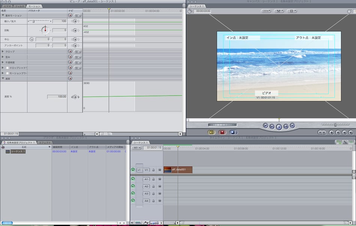Mute the A1 audio track
The height and width of the screenshot is (226, 356).
[x=133, y=179]
